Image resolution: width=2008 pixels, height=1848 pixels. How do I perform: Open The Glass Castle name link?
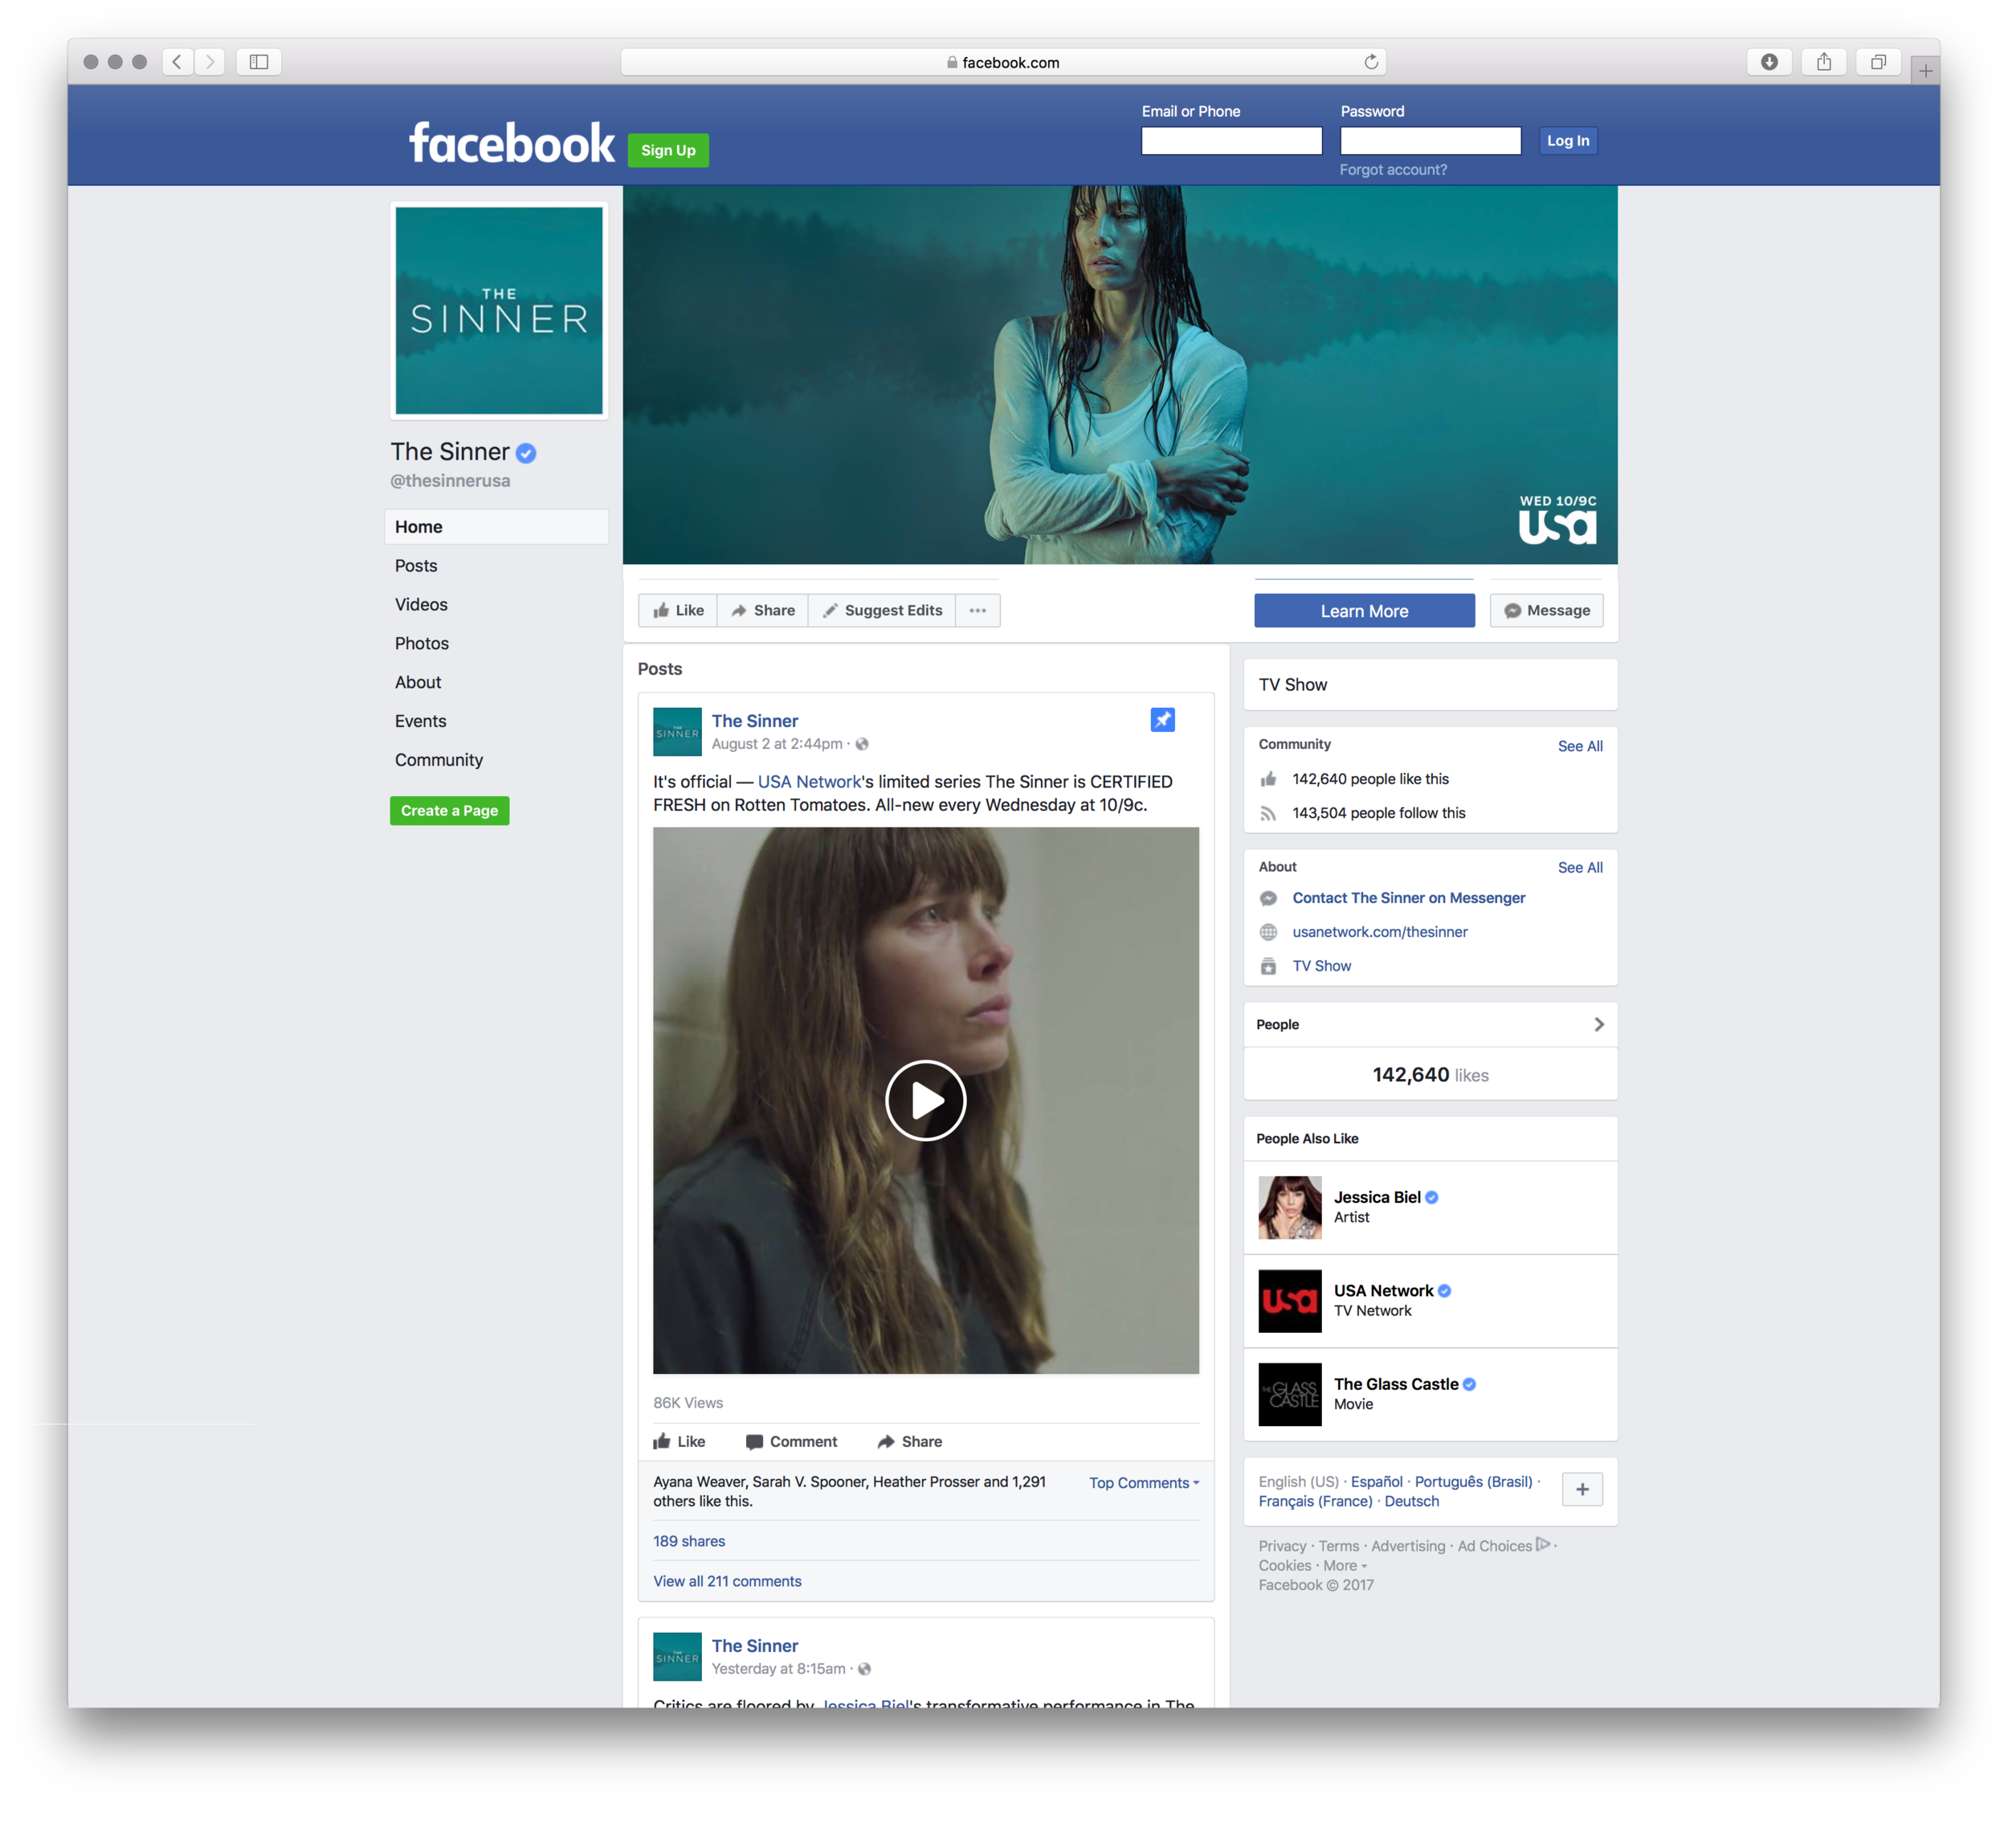pyautogui.click(x=1395, y=1384)
